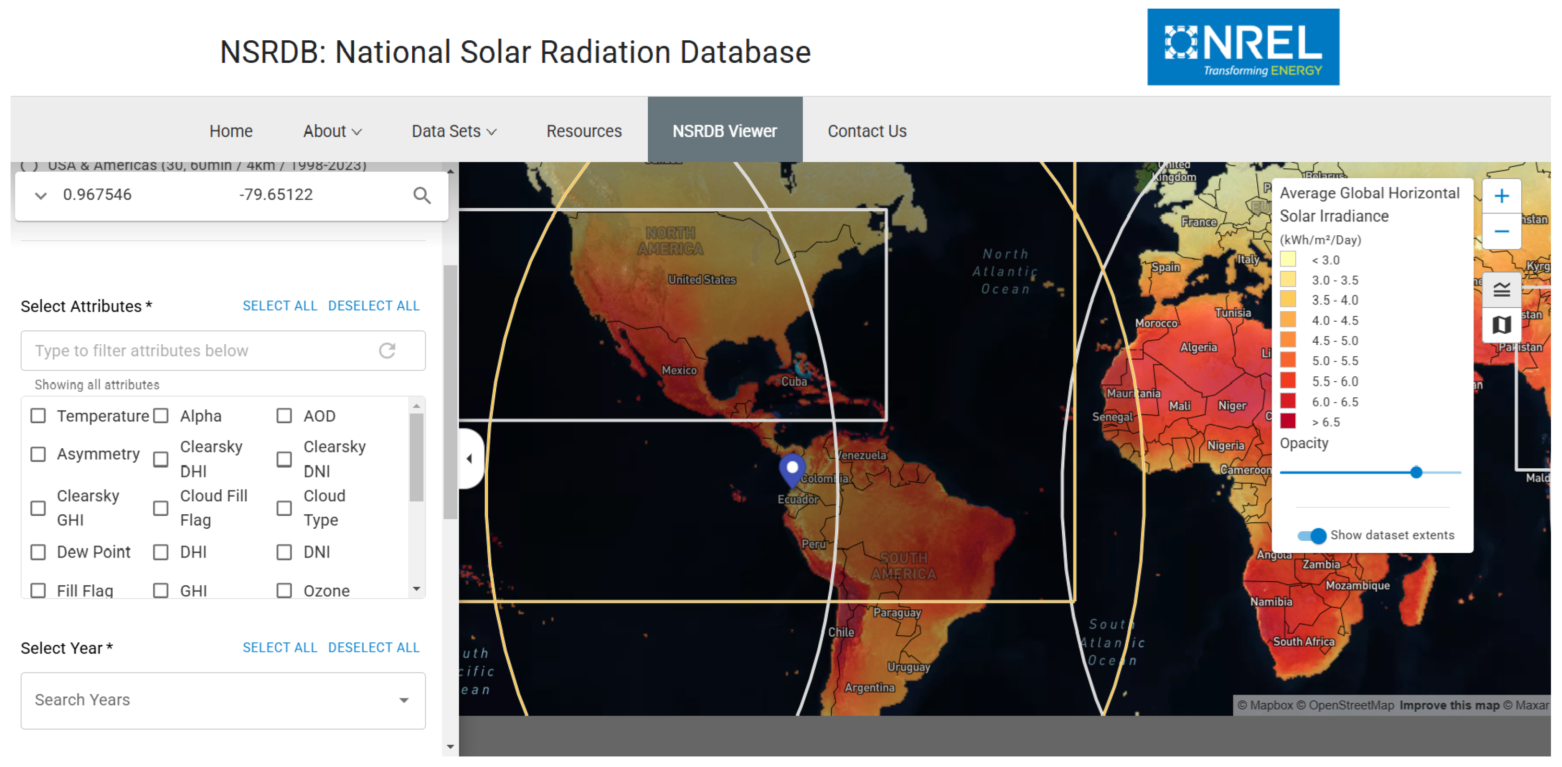Reset attribute filter with refresh icon
Viewport: 1562px width, 767px height.
pos(387,350)
